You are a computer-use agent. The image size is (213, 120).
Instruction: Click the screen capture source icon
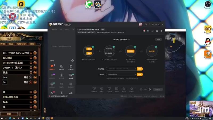[94, 90]
